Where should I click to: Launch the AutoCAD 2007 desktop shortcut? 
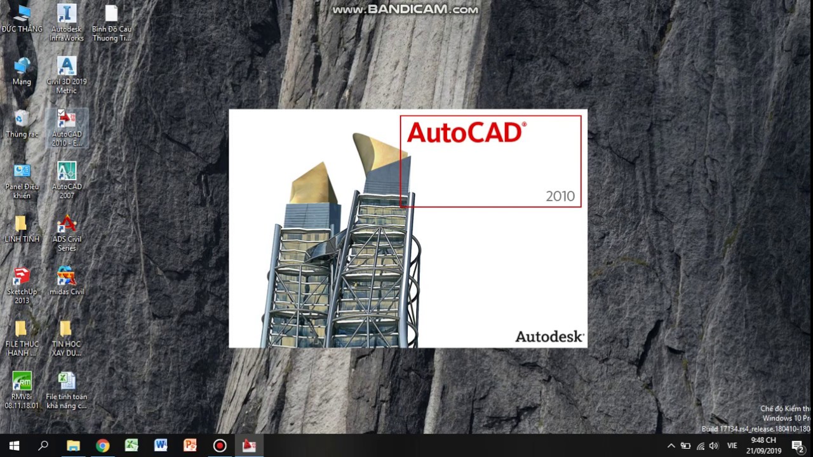click(67, 181)
